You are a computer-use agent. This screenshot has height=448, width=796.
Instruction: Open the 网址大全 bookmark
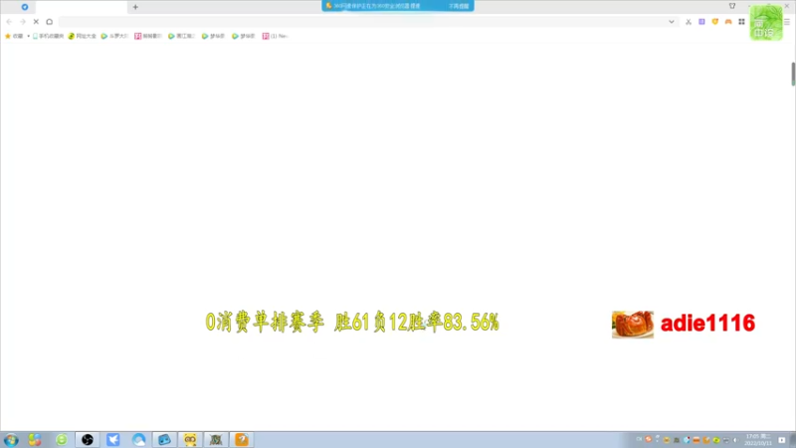pyautogui.click(x=83, y=36)
